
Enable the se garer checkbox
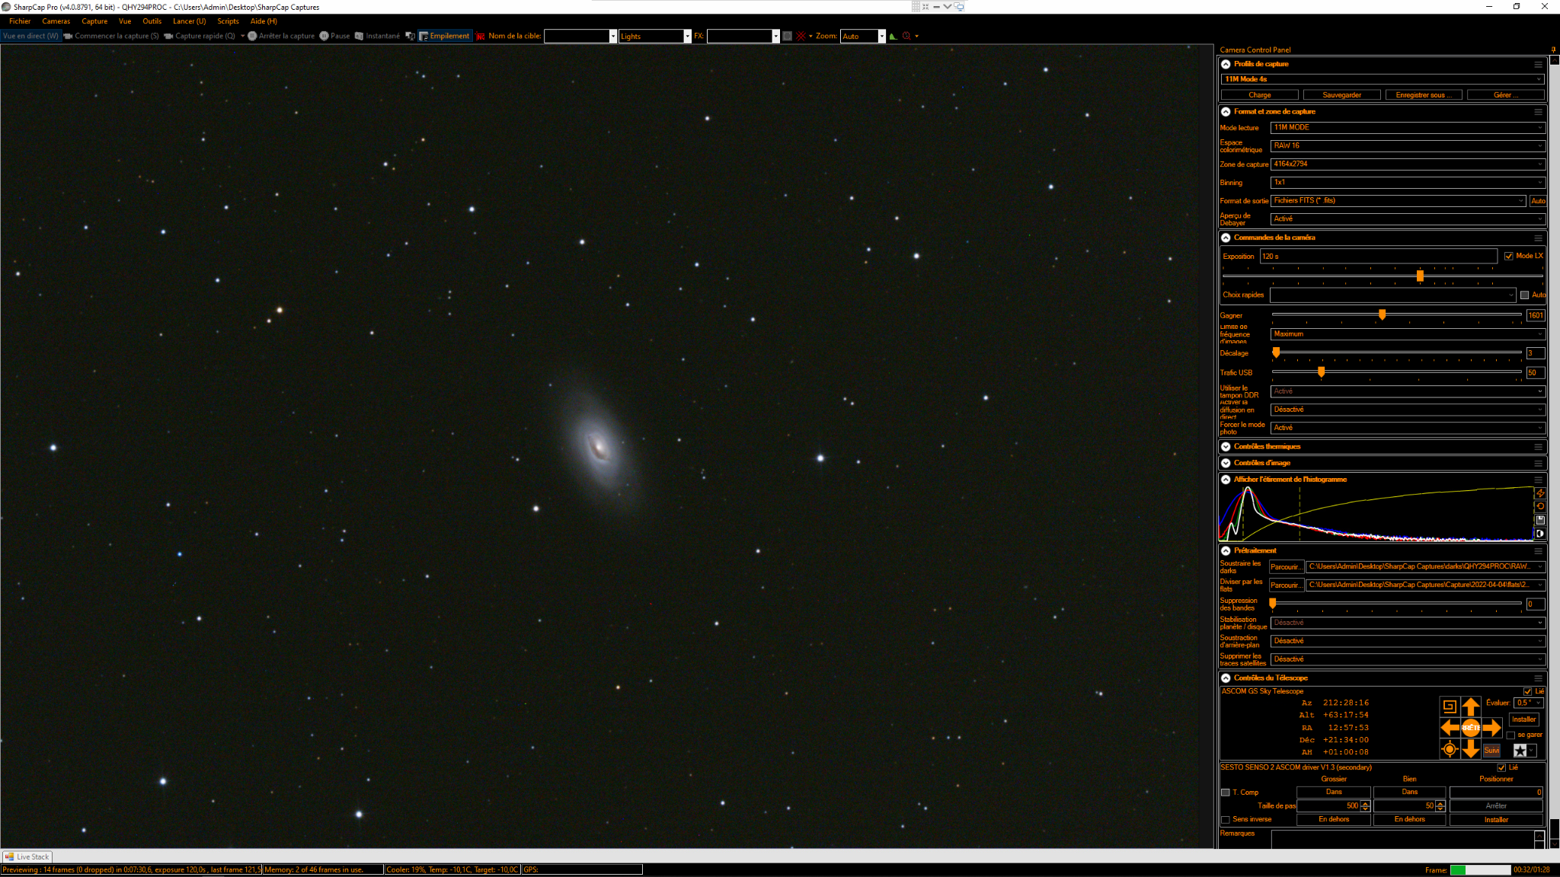[1510, 735]
